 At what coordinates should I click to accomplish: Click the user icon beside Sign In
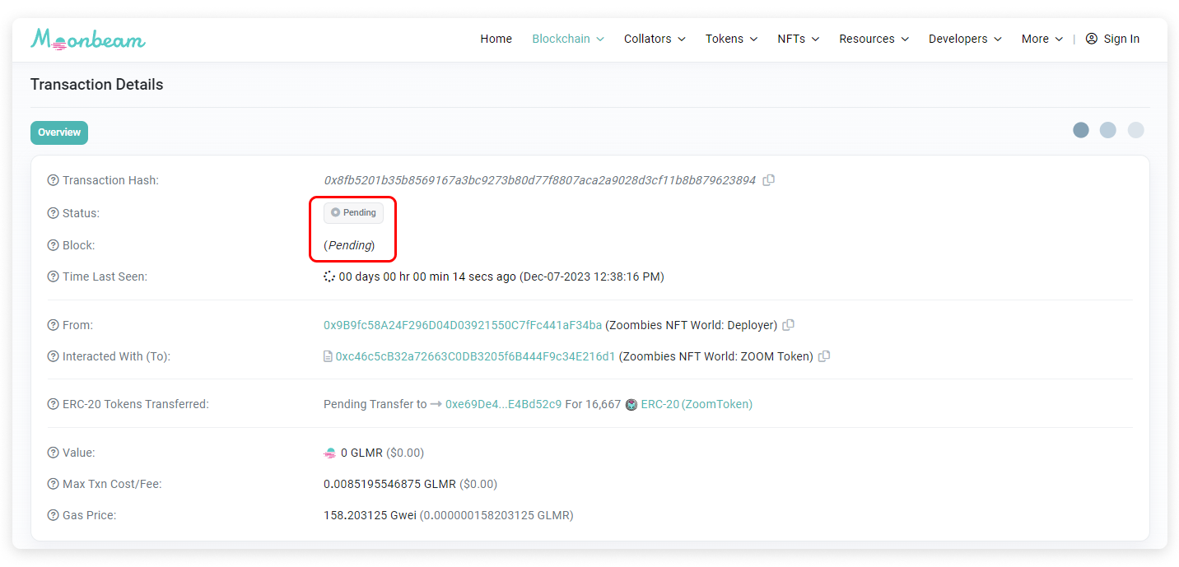[x=1092, y=39]
